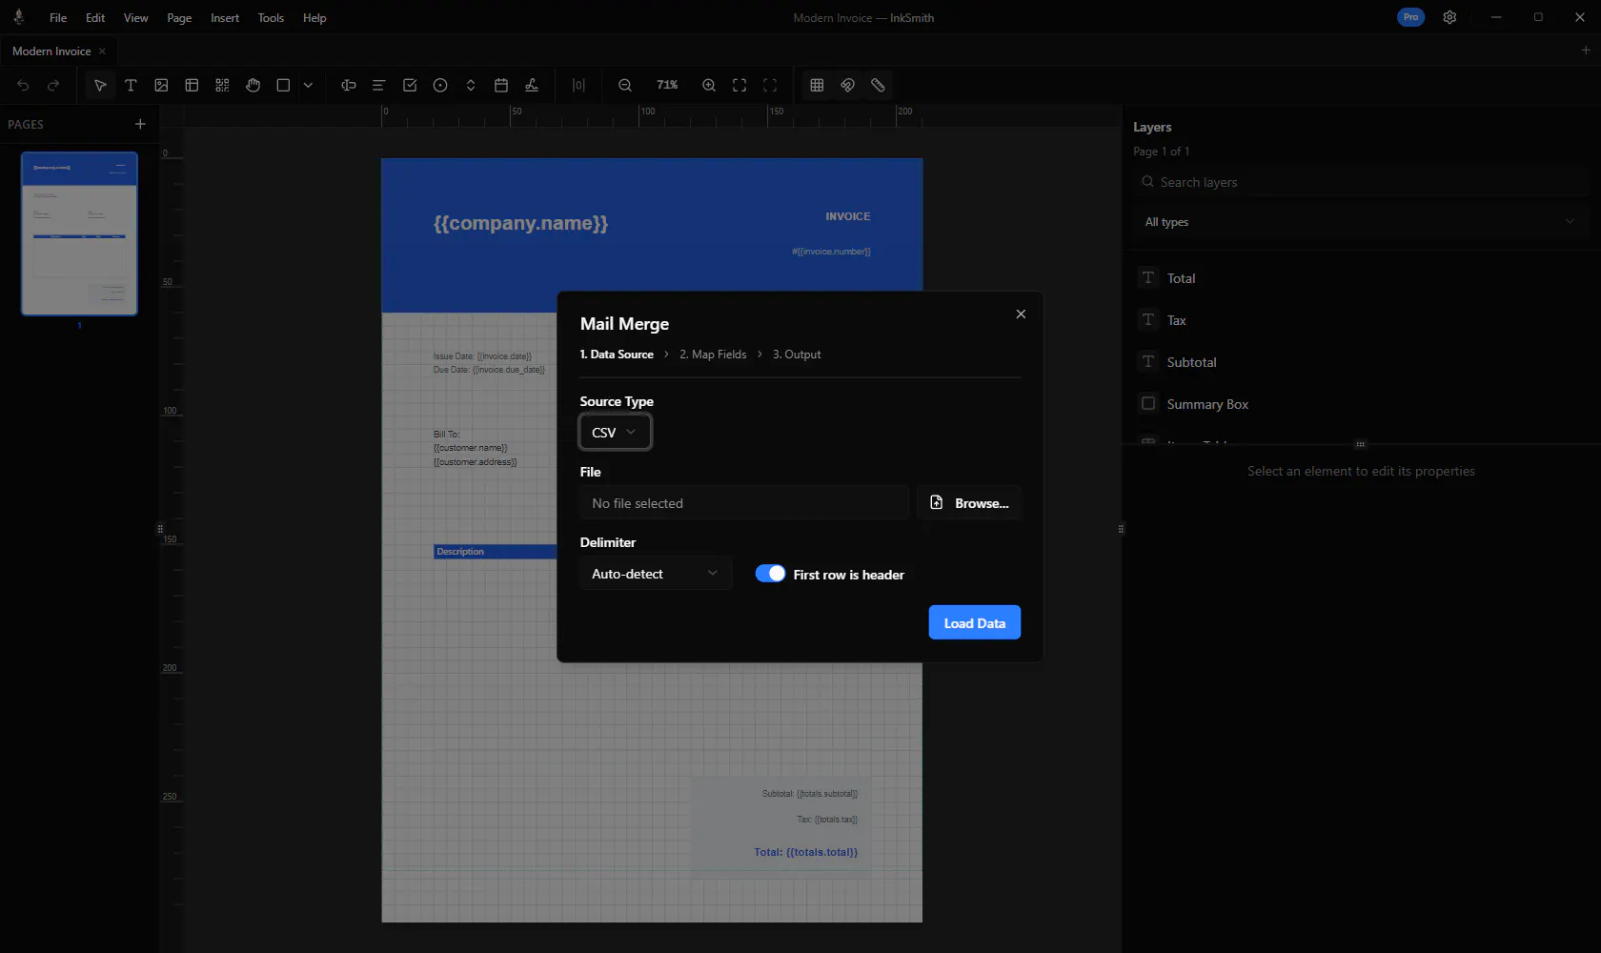The width and height of the screenshot is (1601, 953).
Task: Expand the shape tool options chevron
Action: coord(308,86)
